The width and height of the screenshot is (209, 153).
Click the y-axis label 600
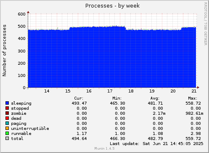(x=21, y=14)
